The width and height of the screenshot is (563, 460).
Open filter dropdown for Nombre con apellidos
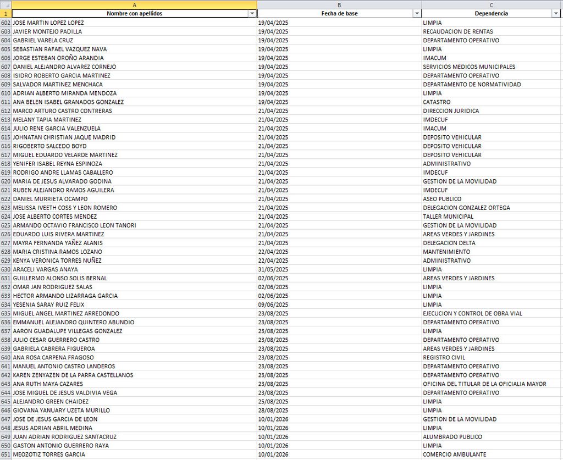coord(252,14)
